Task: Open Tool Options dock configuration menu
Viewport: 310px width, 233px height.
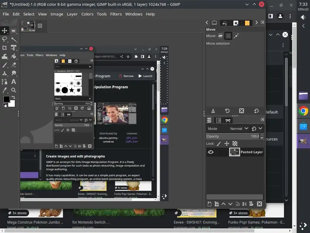Action: click(x=262, y=22)
